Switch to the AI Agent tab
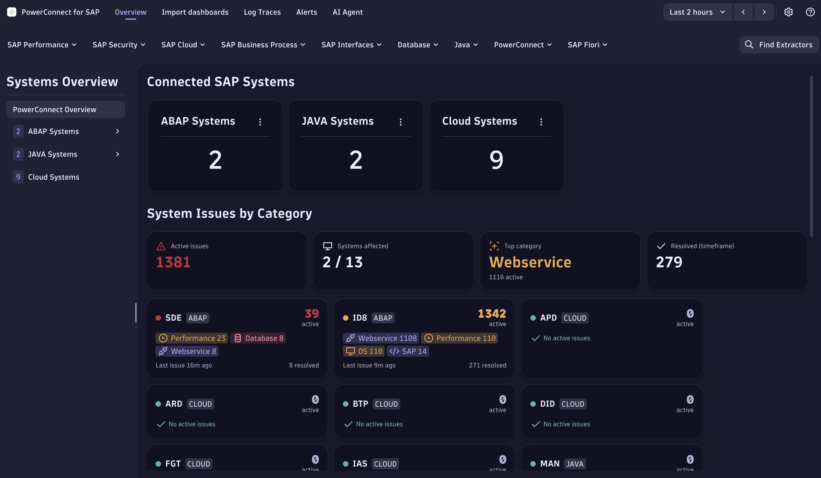This screenshot has height=478, width=821. coord(348,12)
